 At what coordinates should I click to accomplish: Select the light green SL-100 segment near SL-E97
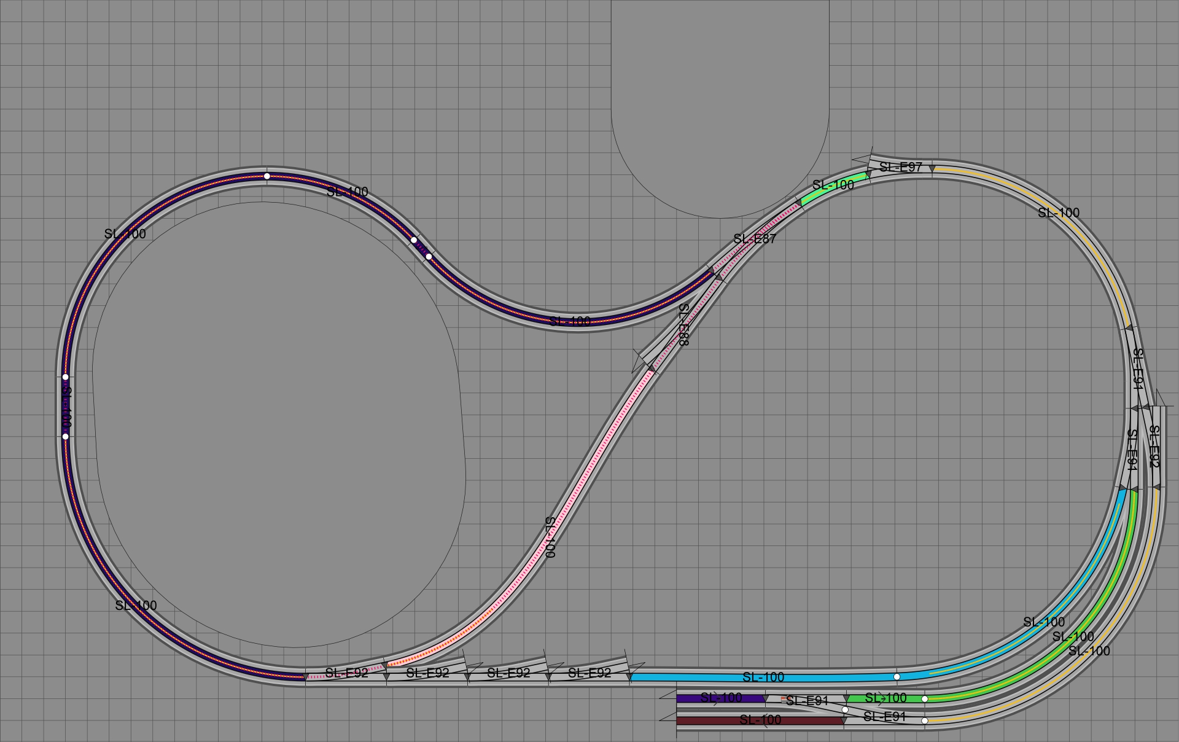click(833, 187)
